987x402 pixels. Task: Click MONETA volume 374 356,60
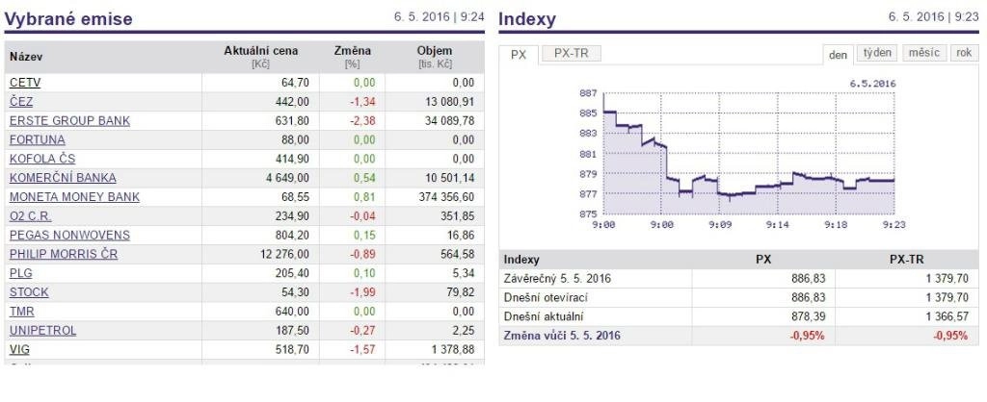click(x=446, y=197)
